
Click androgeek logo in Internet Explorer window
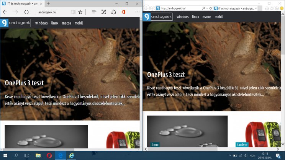158,17
